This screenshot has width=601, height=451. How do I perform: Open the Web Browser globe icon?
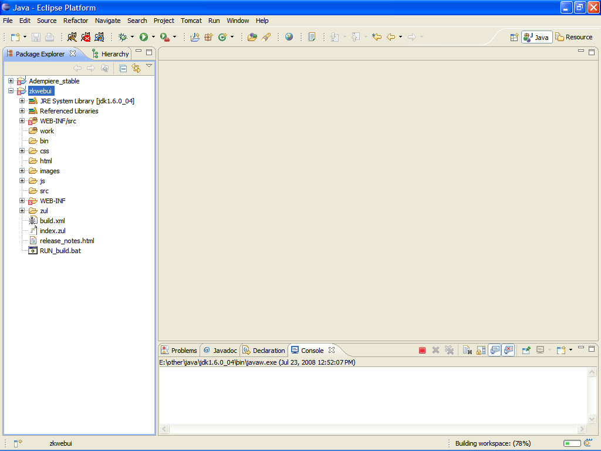(x=289, y=37)
